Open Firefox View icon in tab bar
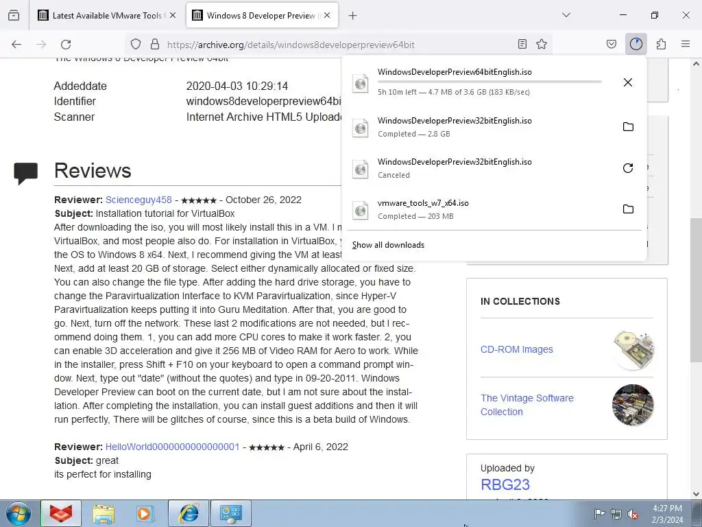 (x=14, y=15)
